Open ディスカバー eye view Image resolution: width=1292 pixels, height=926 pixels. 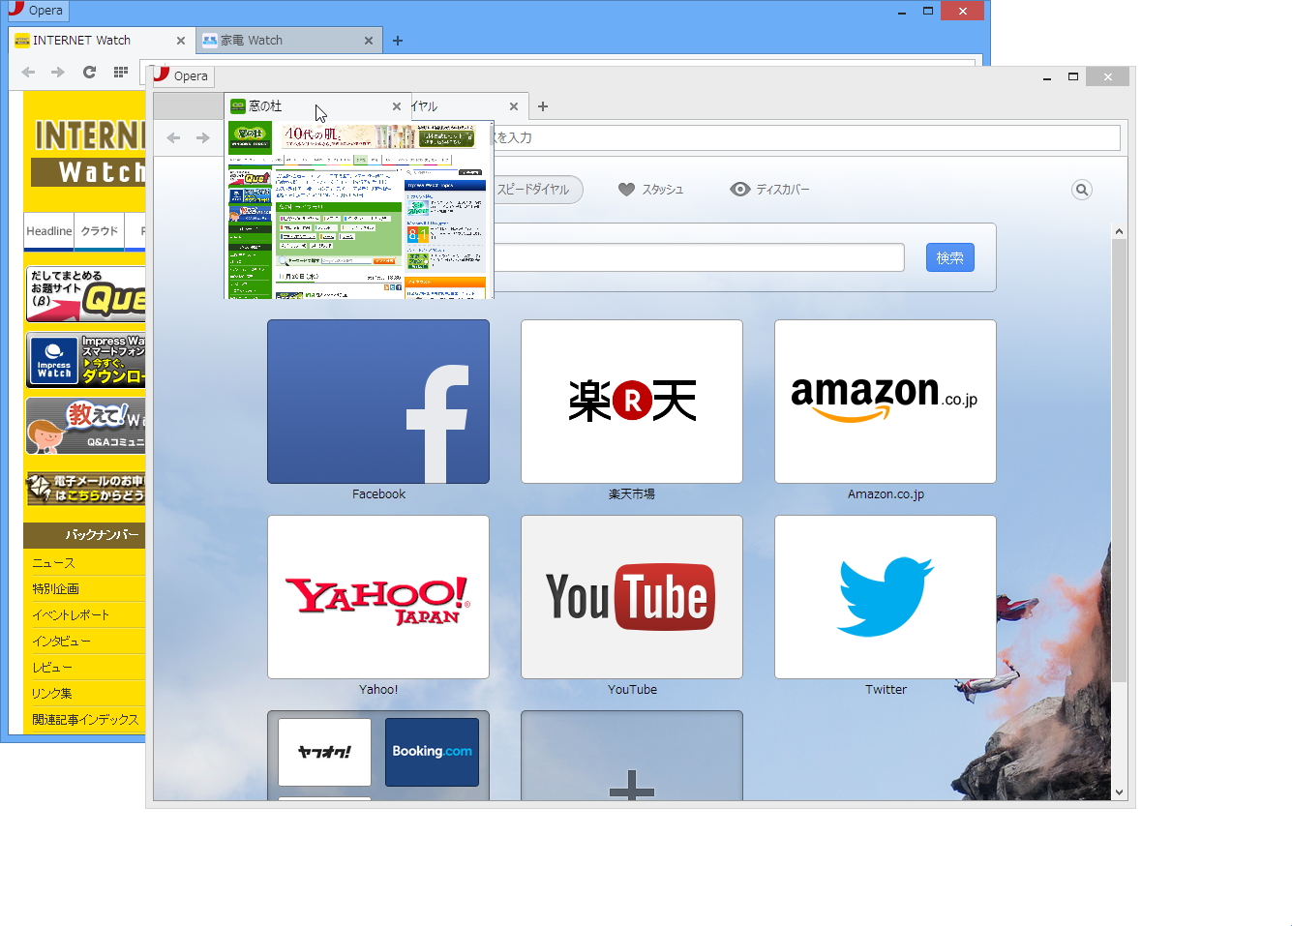pos(769,190)
